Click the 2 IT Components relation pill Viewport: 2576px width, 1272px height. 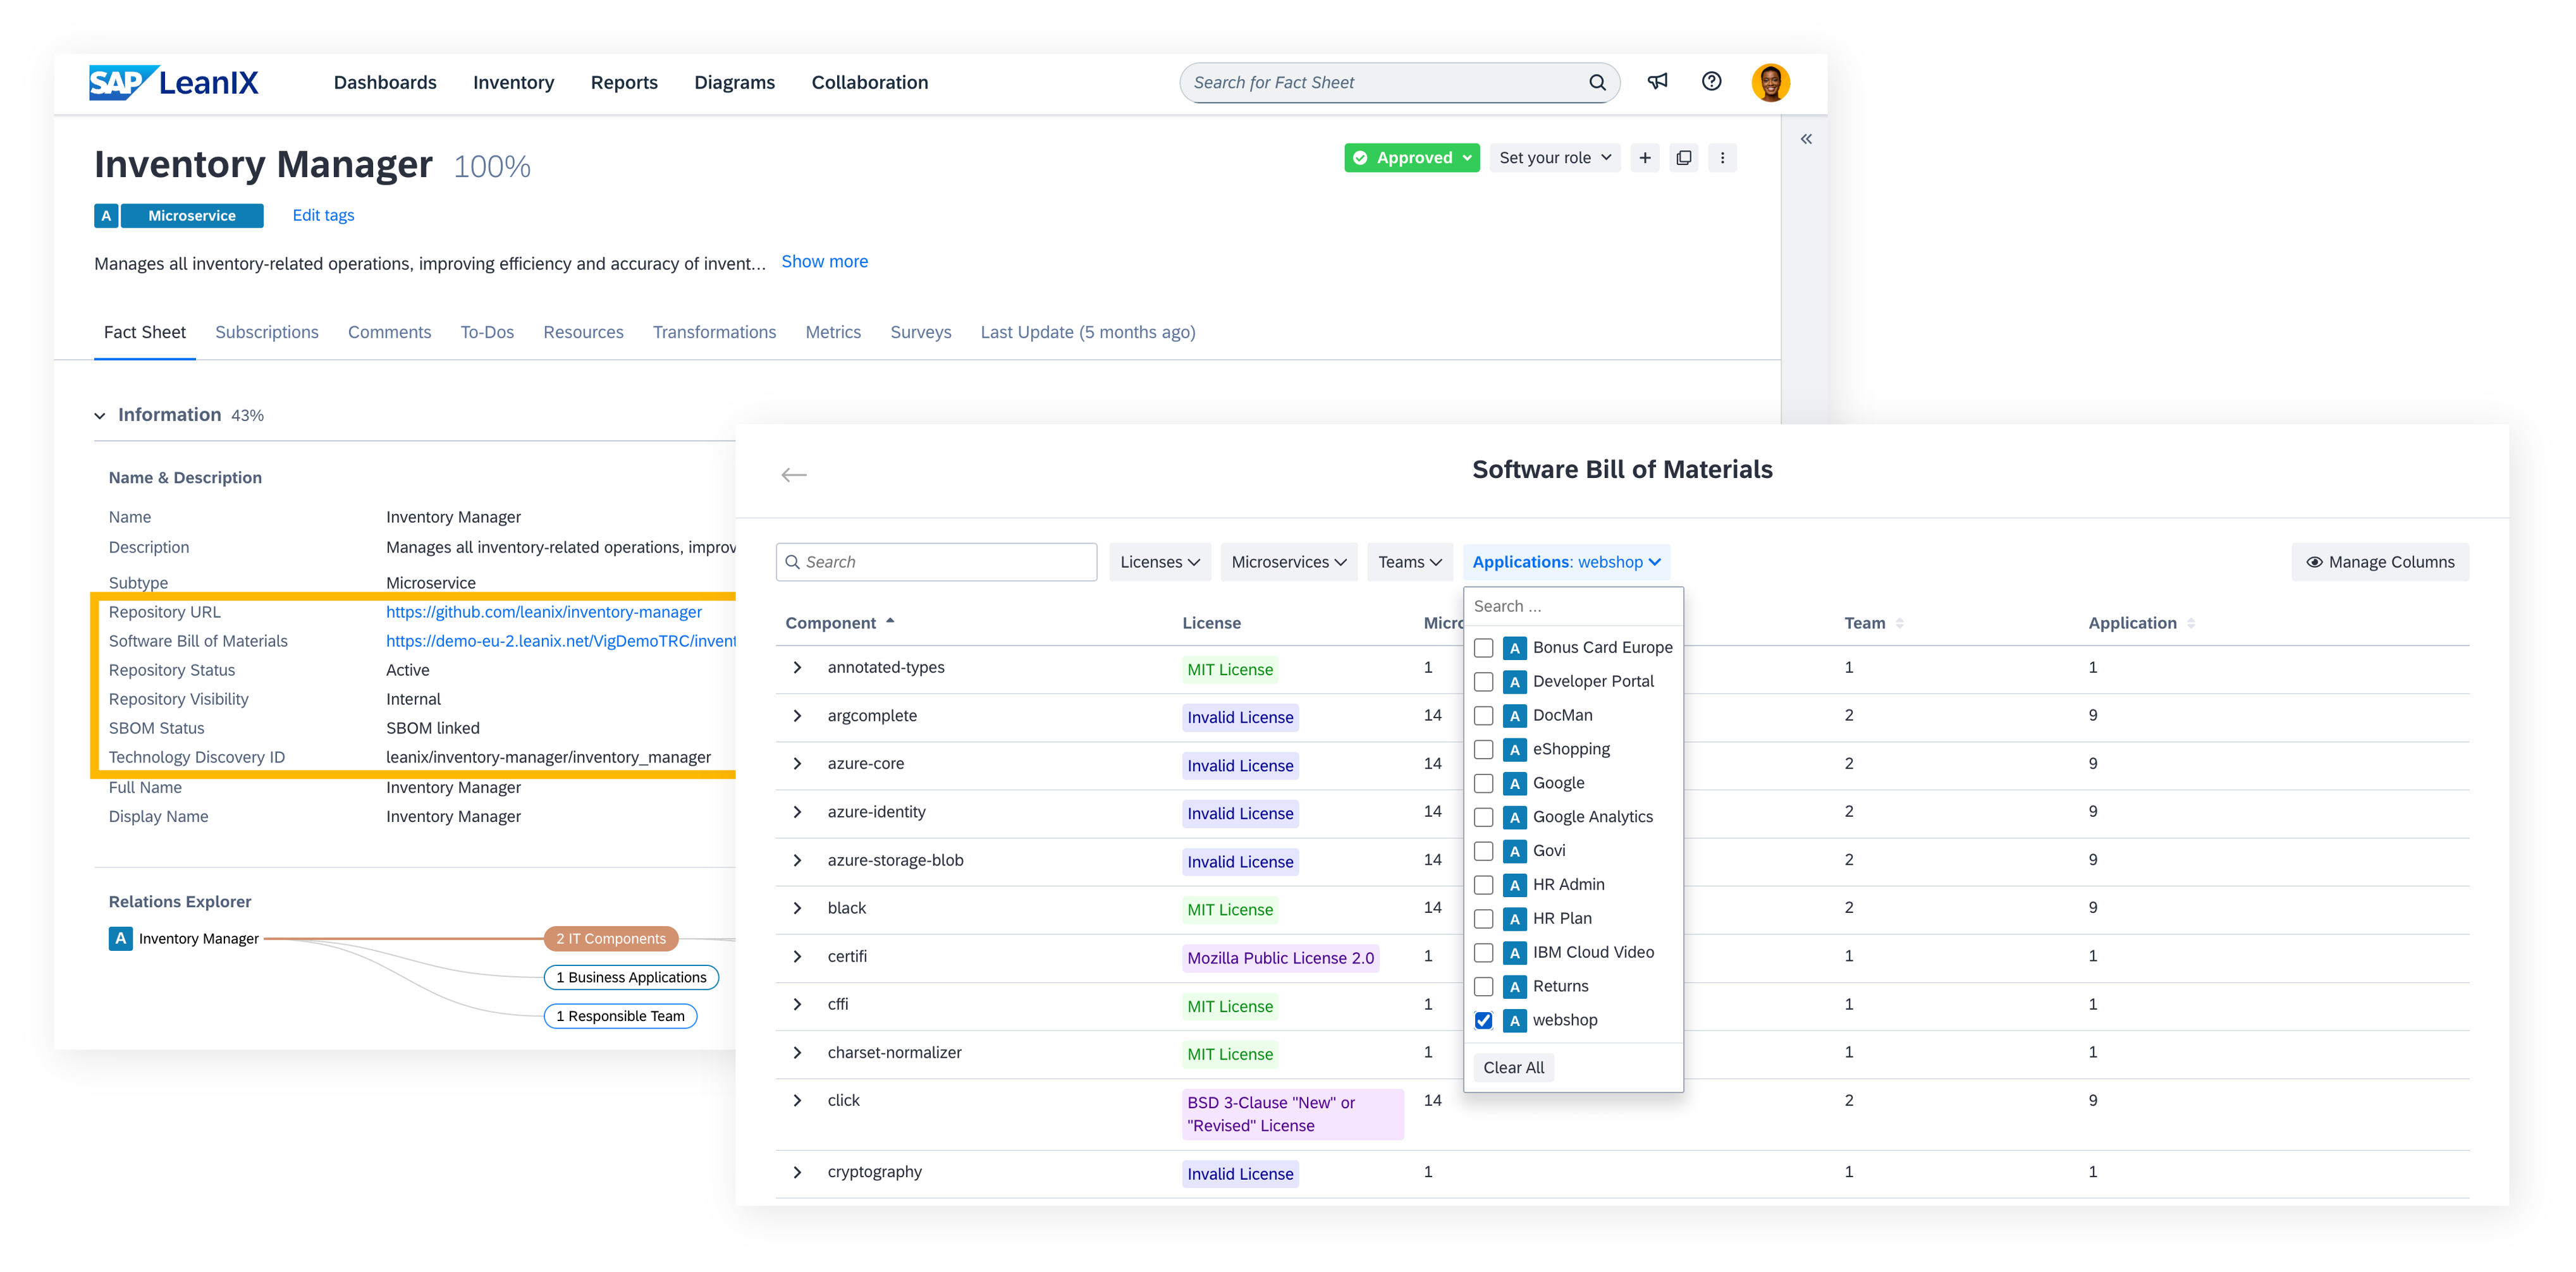point(611,939)
